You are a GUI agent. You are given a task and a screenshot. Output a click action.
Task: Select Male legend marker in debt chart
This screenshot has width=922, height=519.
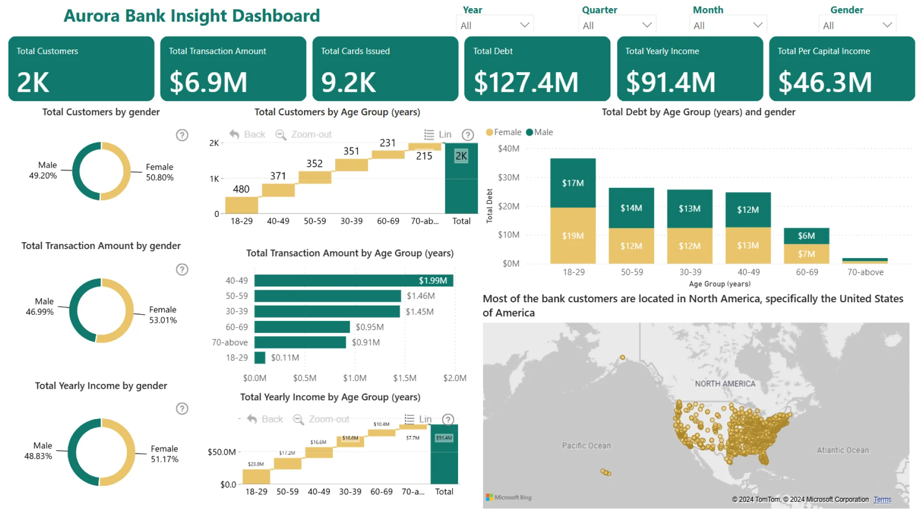point(530,132)
